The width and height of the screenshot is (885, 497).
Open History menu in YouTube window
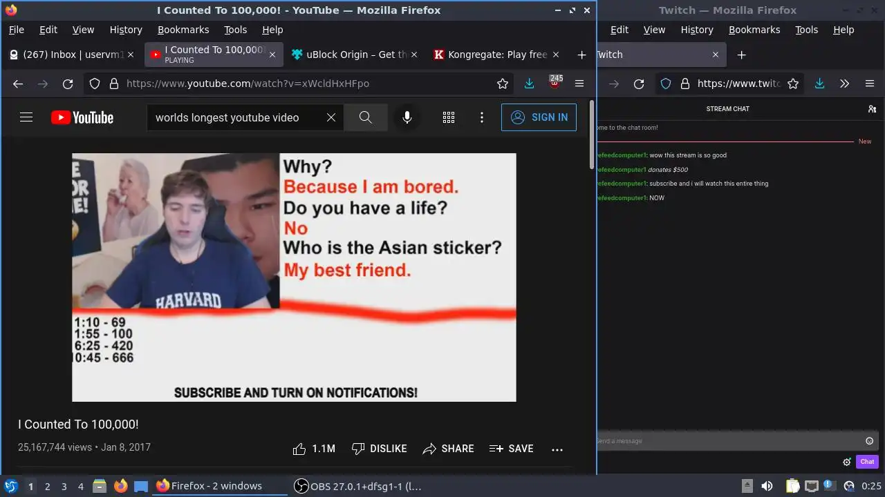pos(126,30)
